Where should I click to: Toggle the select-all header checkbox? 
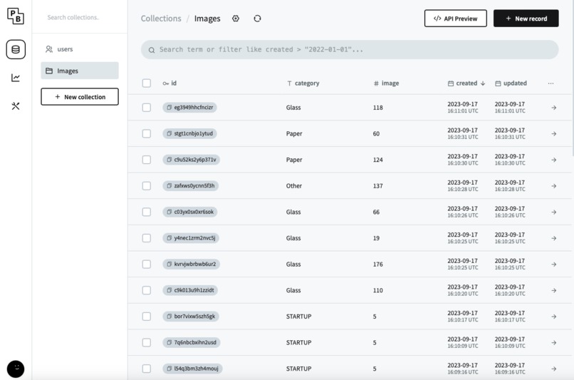coord(147,83)
